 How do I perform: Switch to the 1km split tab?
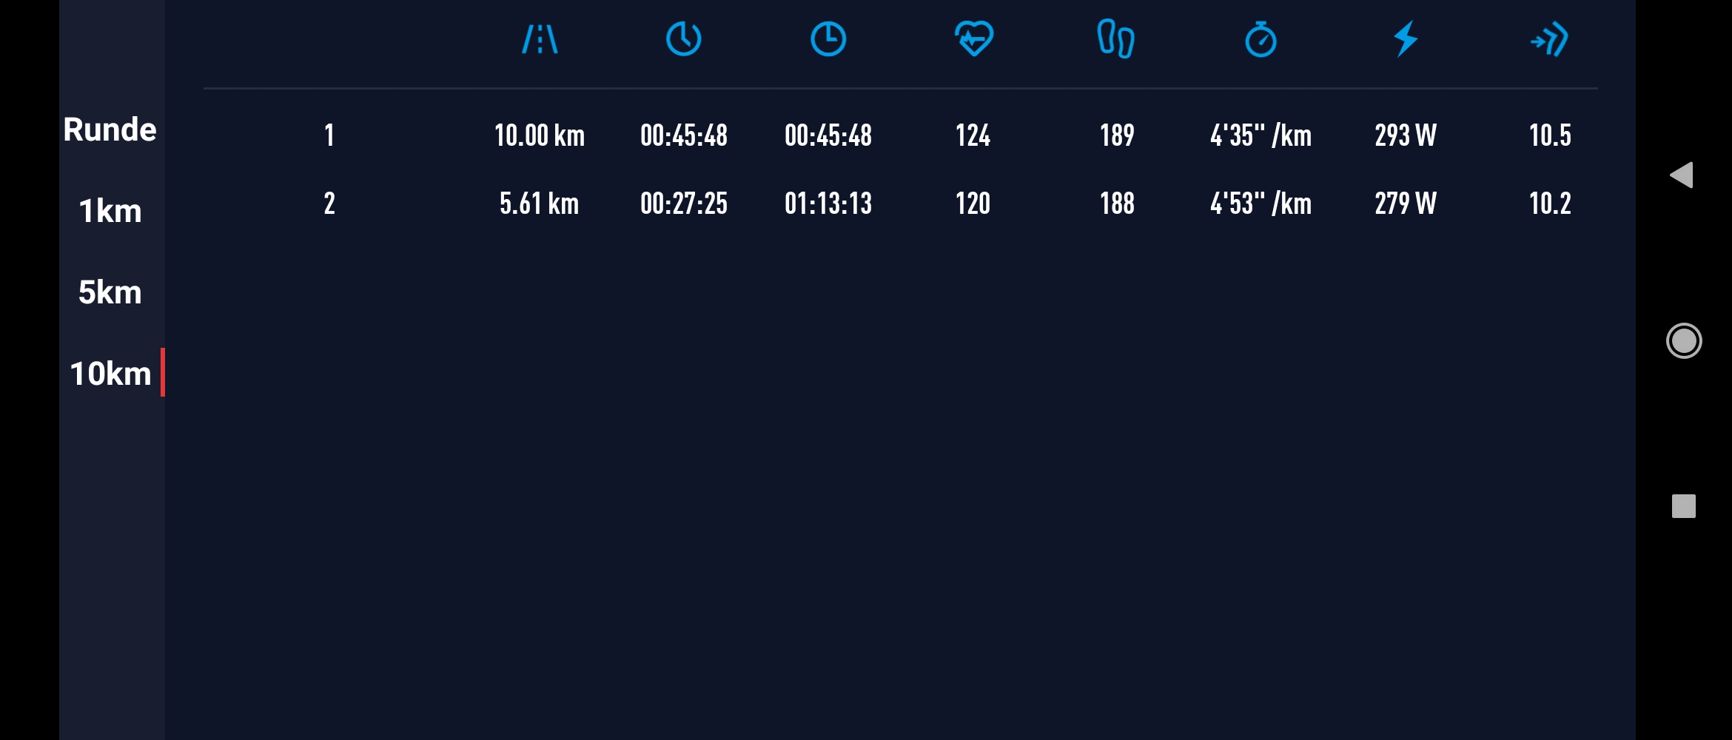tap(110, 211)
